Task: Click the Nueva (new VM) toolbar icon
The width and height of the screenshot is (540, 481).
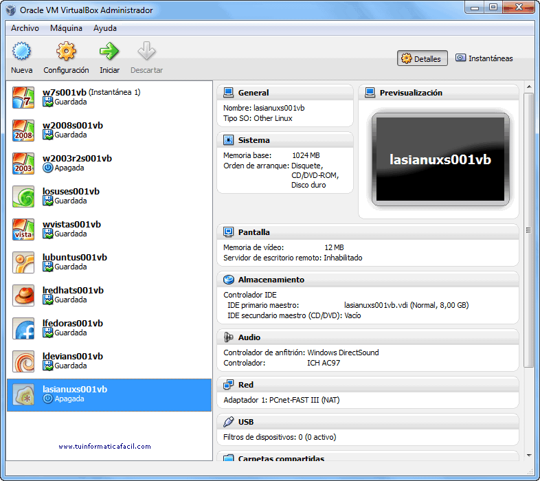Action: (x=21, y=52)
